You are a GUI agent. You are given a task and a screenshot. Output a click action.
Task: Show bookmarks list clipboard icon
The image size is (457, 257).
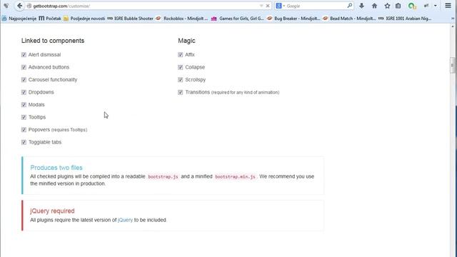pyautogui.click(x=398, y=6)
